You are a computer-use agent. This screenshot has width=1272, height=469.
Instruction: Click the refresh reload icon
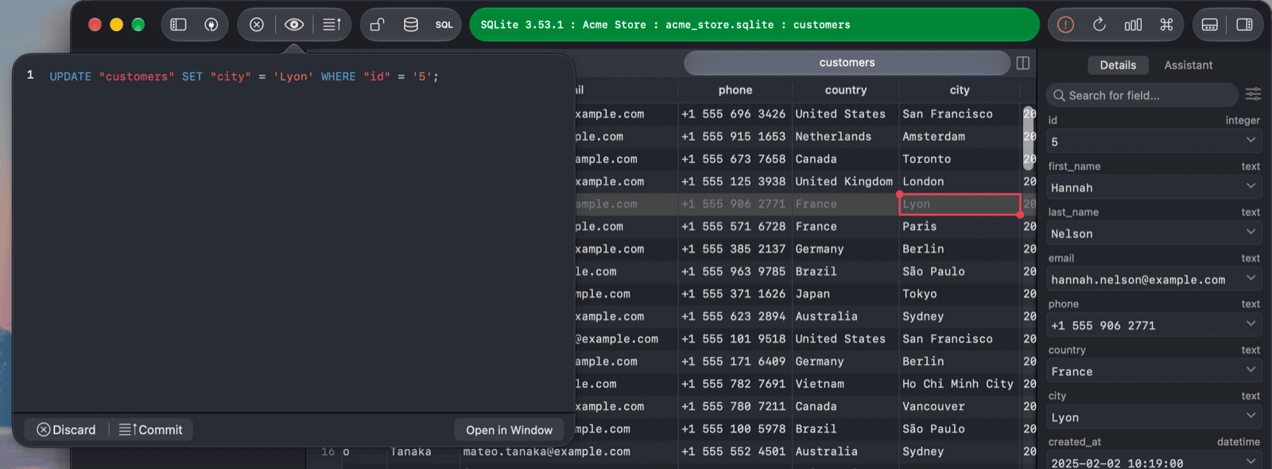pyautogui.click(x=1099, y=25)
